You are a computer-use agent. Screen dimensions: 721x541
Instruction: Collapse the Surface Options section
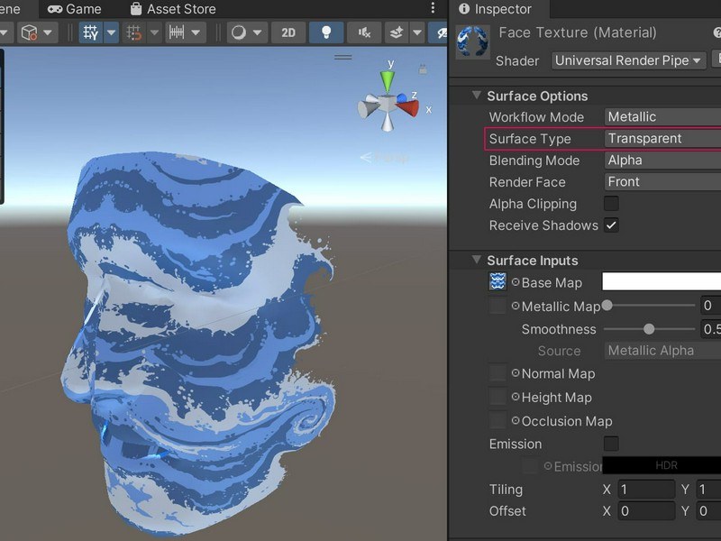point(477,96)
